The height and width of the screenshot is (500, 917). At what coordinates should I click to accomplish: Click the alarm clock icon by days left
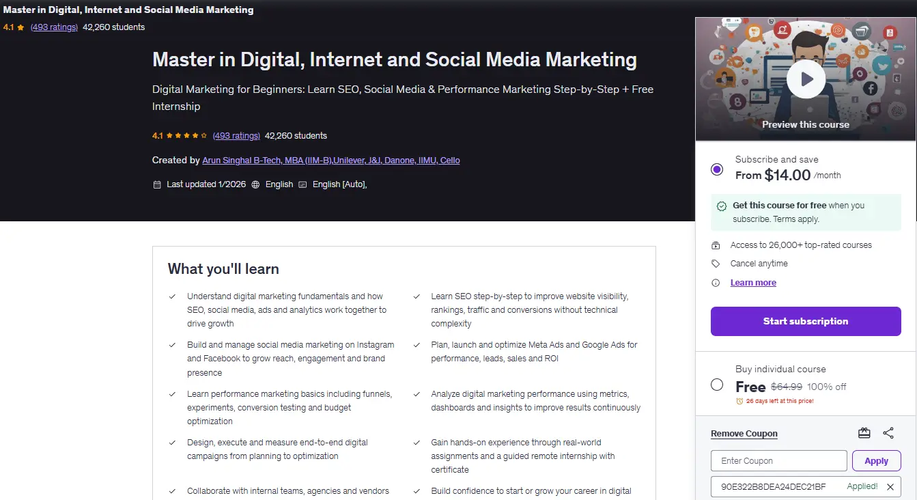(739, 401)
